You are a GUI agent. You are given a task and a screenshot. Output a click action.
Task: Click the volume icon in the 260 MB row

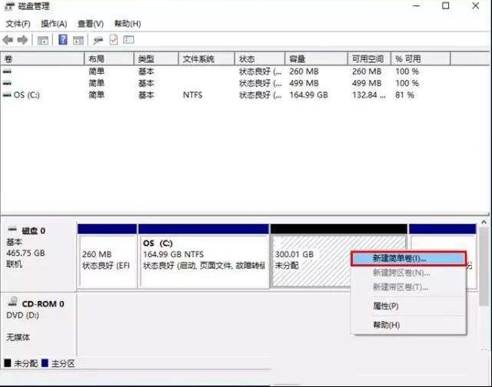[7, 71]
